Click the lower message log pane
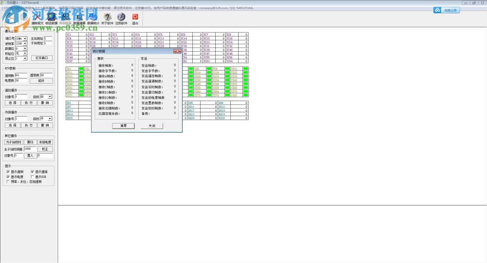Viewport: 487px width, 263px height. (272, 234)
